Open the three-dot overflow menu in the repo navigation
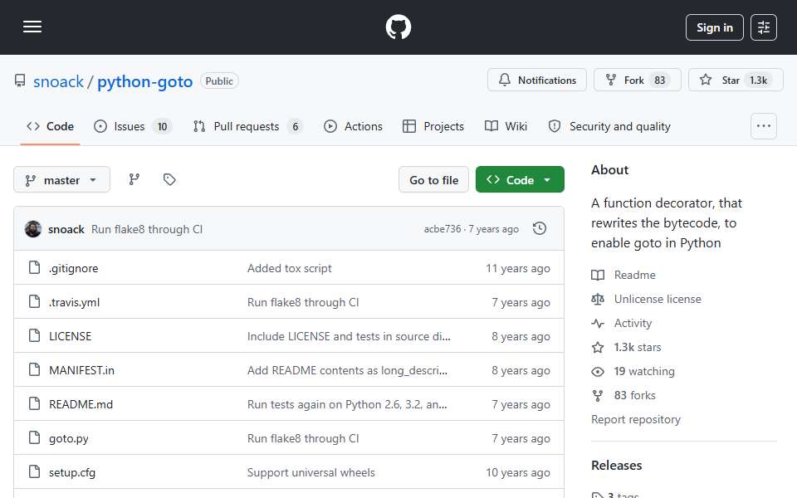 click(764, 126)
